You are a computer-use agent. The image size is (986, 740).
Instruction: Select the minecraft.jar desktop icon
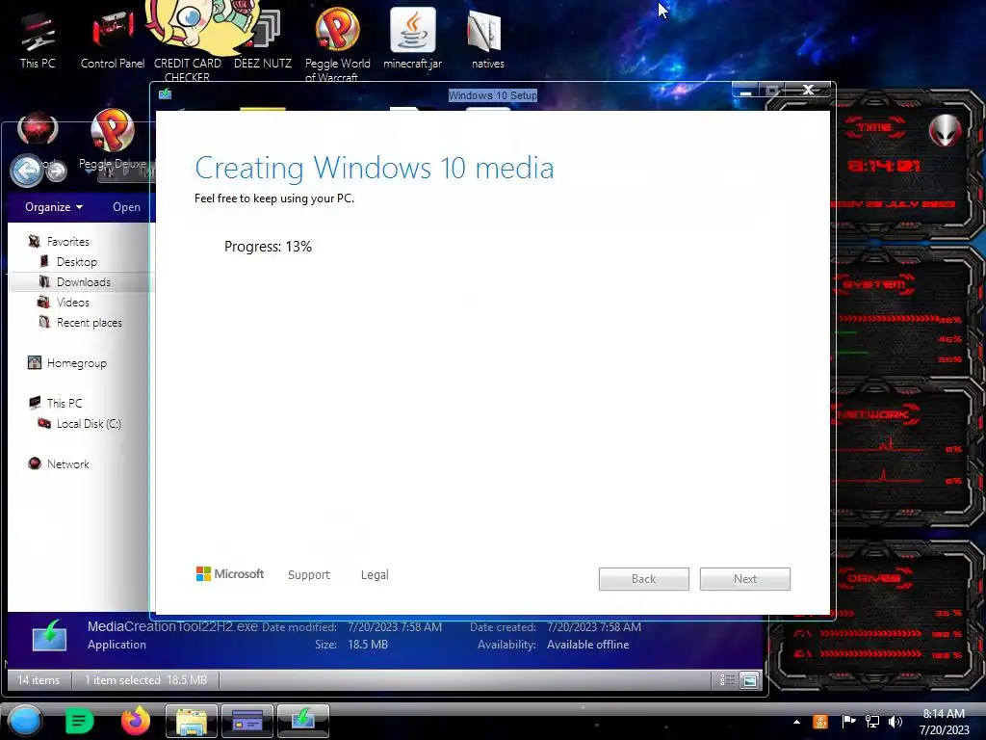412,39
